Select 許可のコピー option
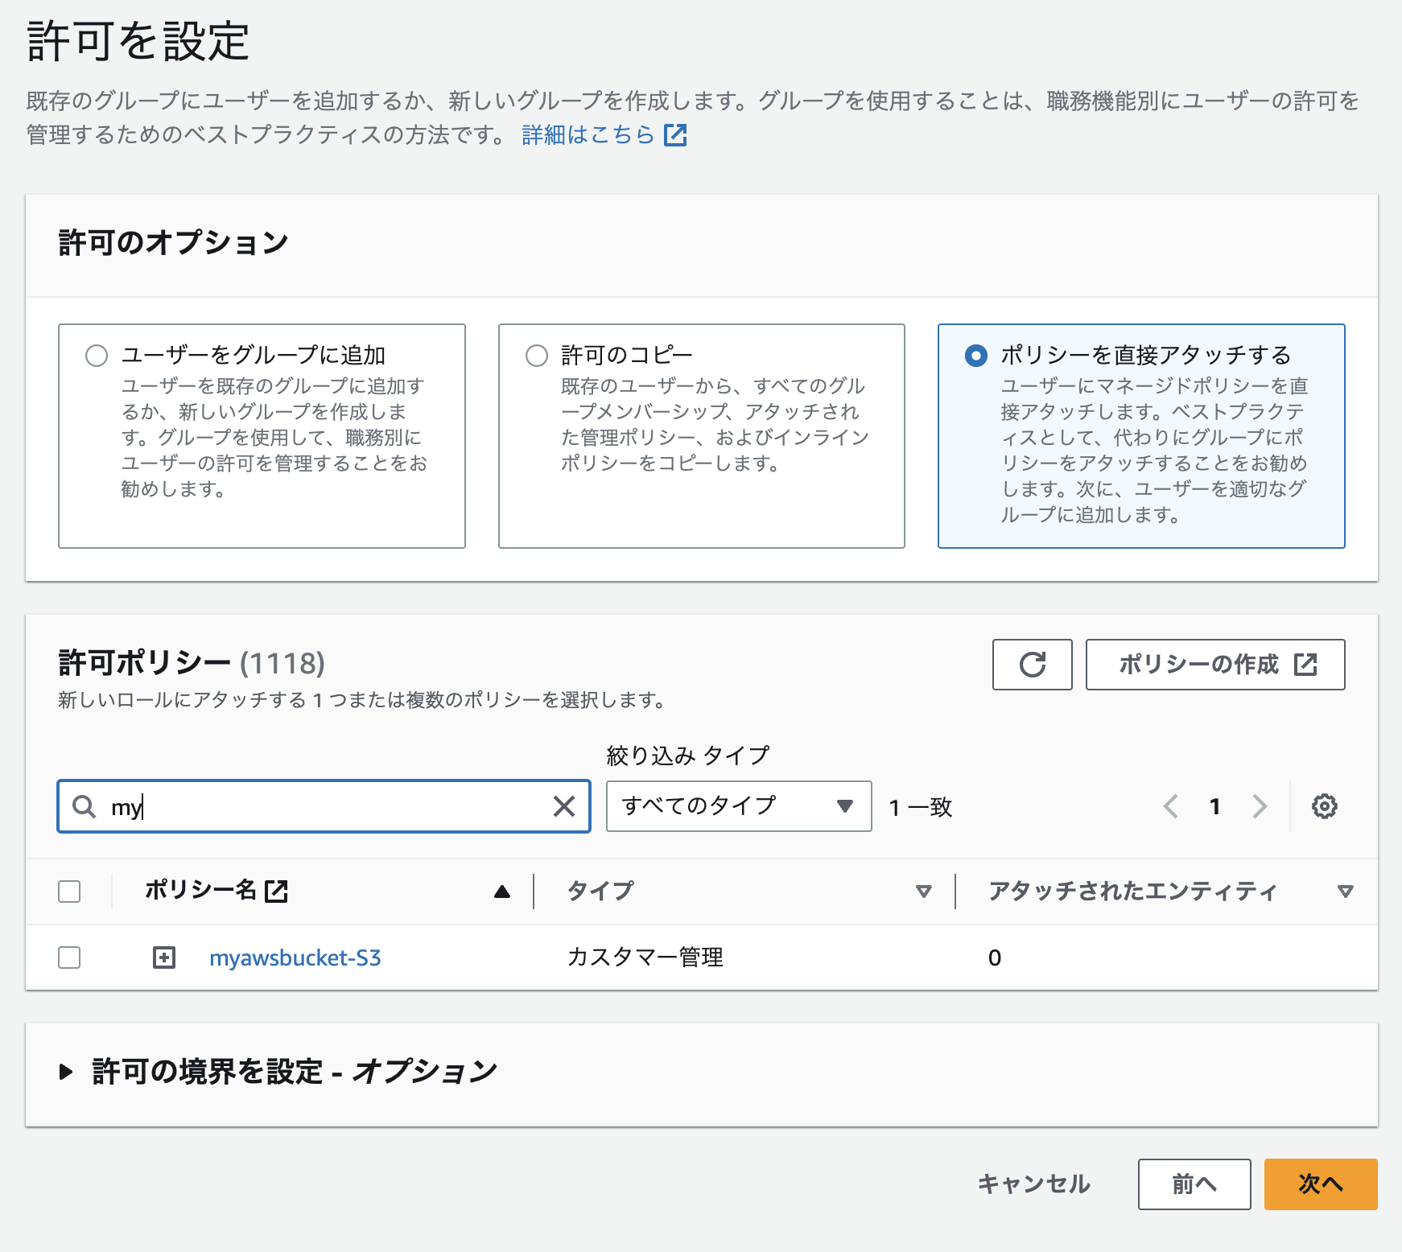 (x=534, y=354)
